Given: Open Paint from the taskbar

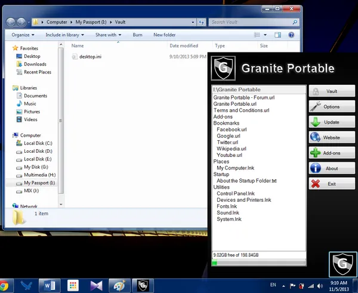Looking at the screenshot, I should [x=119, y=285].
